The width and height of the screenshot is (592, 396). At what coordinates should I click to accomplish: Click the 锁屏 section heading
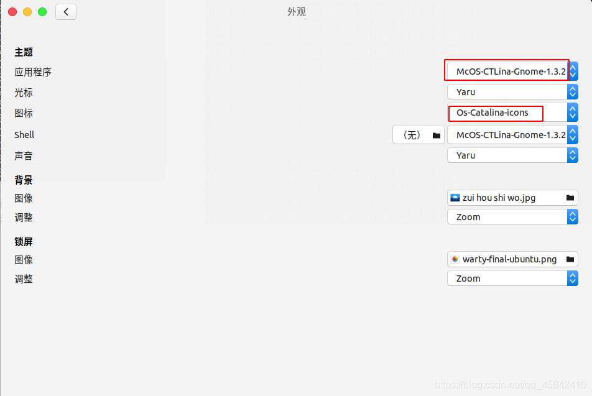click(24, 241)
